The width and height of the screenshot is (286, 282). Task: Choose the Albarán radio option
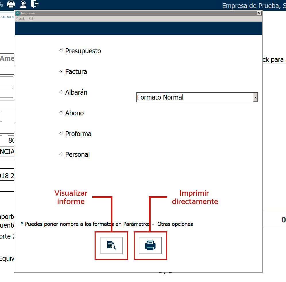(61, 92)
